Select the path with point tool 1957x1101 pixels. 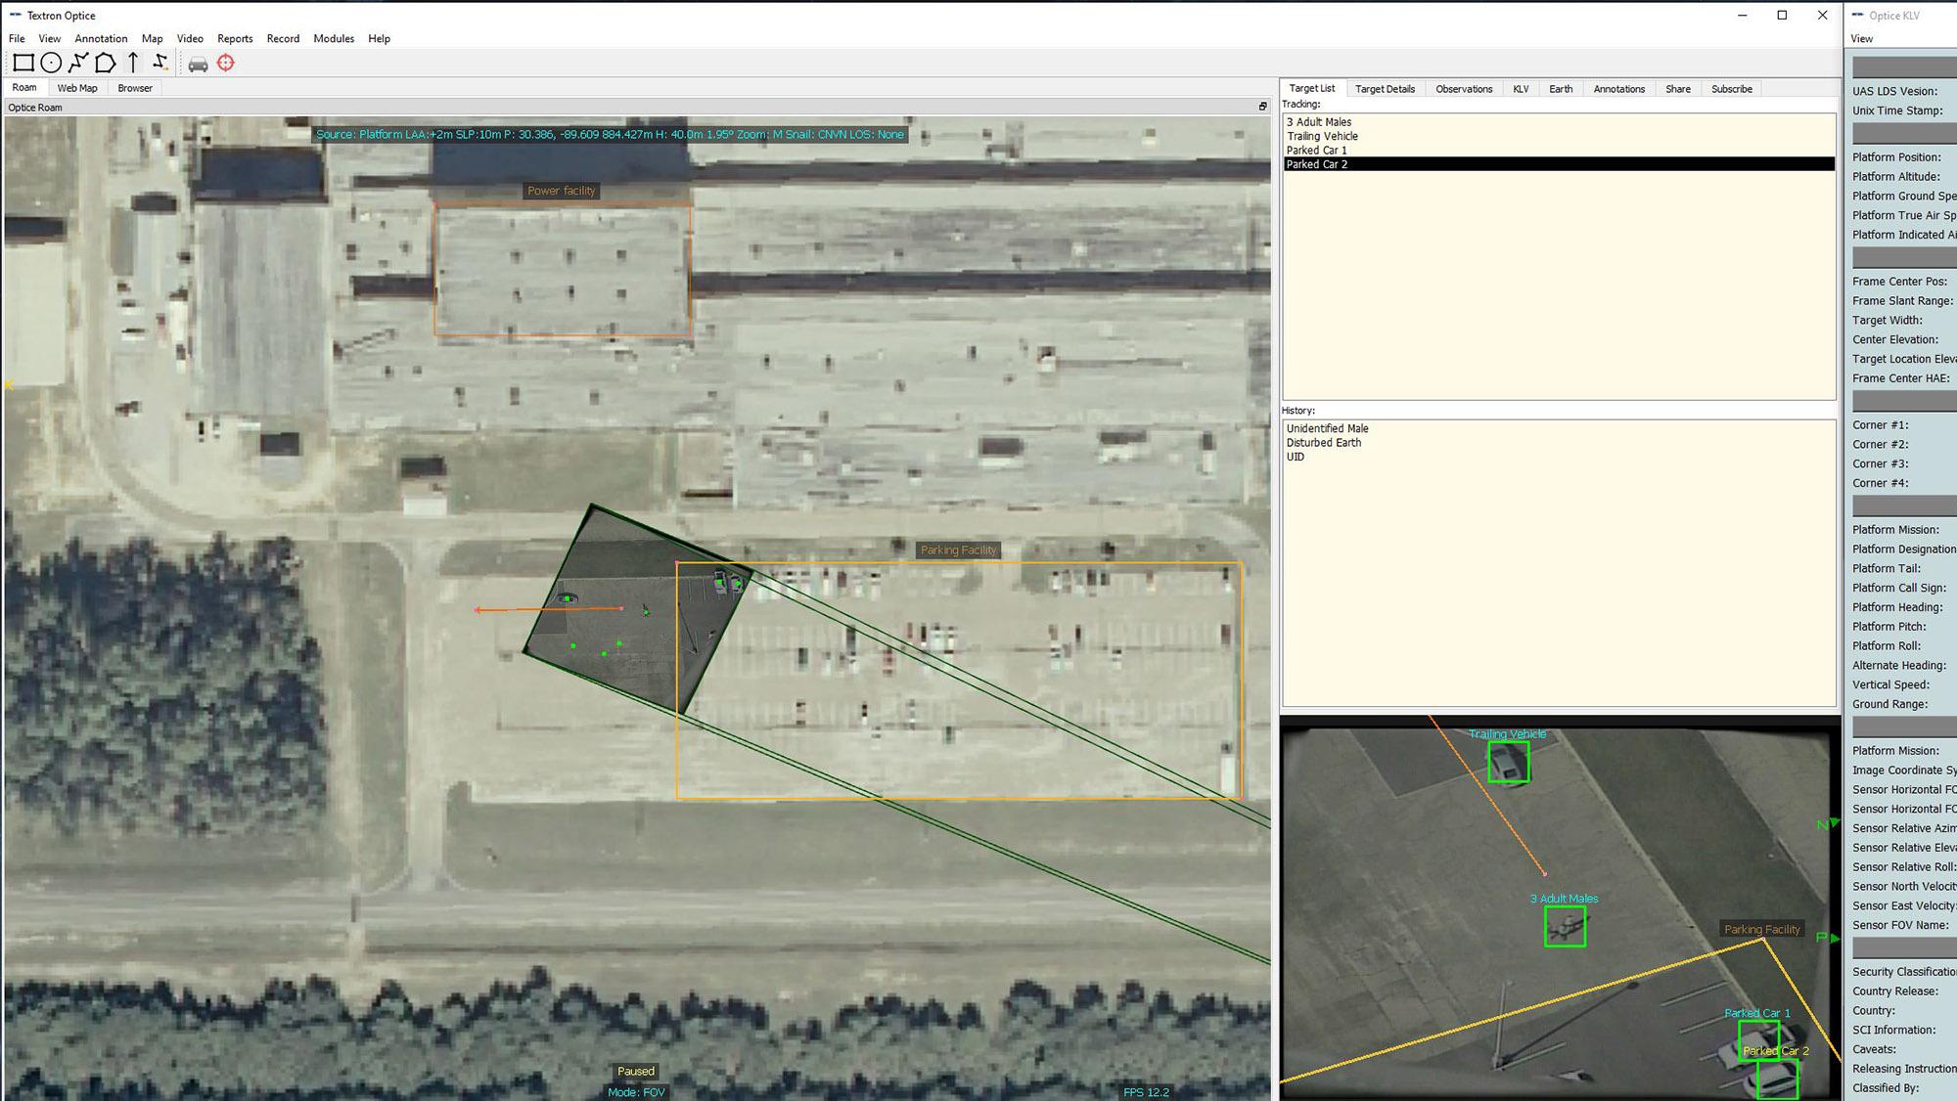(160, 64)
